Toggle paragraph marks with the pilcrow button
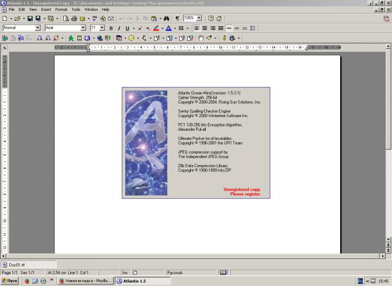The height and width of the screenshot is (286, 392). click(177, 19)
